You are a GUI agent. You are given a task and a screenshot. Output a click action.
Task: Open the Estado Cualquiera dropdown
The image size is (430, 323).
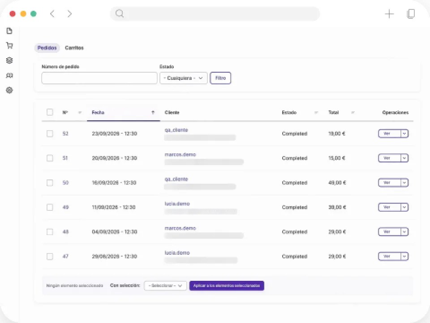[x=184, y=78]
